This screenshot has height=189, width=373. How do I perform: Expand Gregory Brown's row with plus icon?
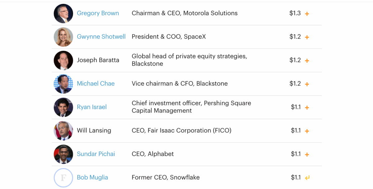tap(307, 14)
